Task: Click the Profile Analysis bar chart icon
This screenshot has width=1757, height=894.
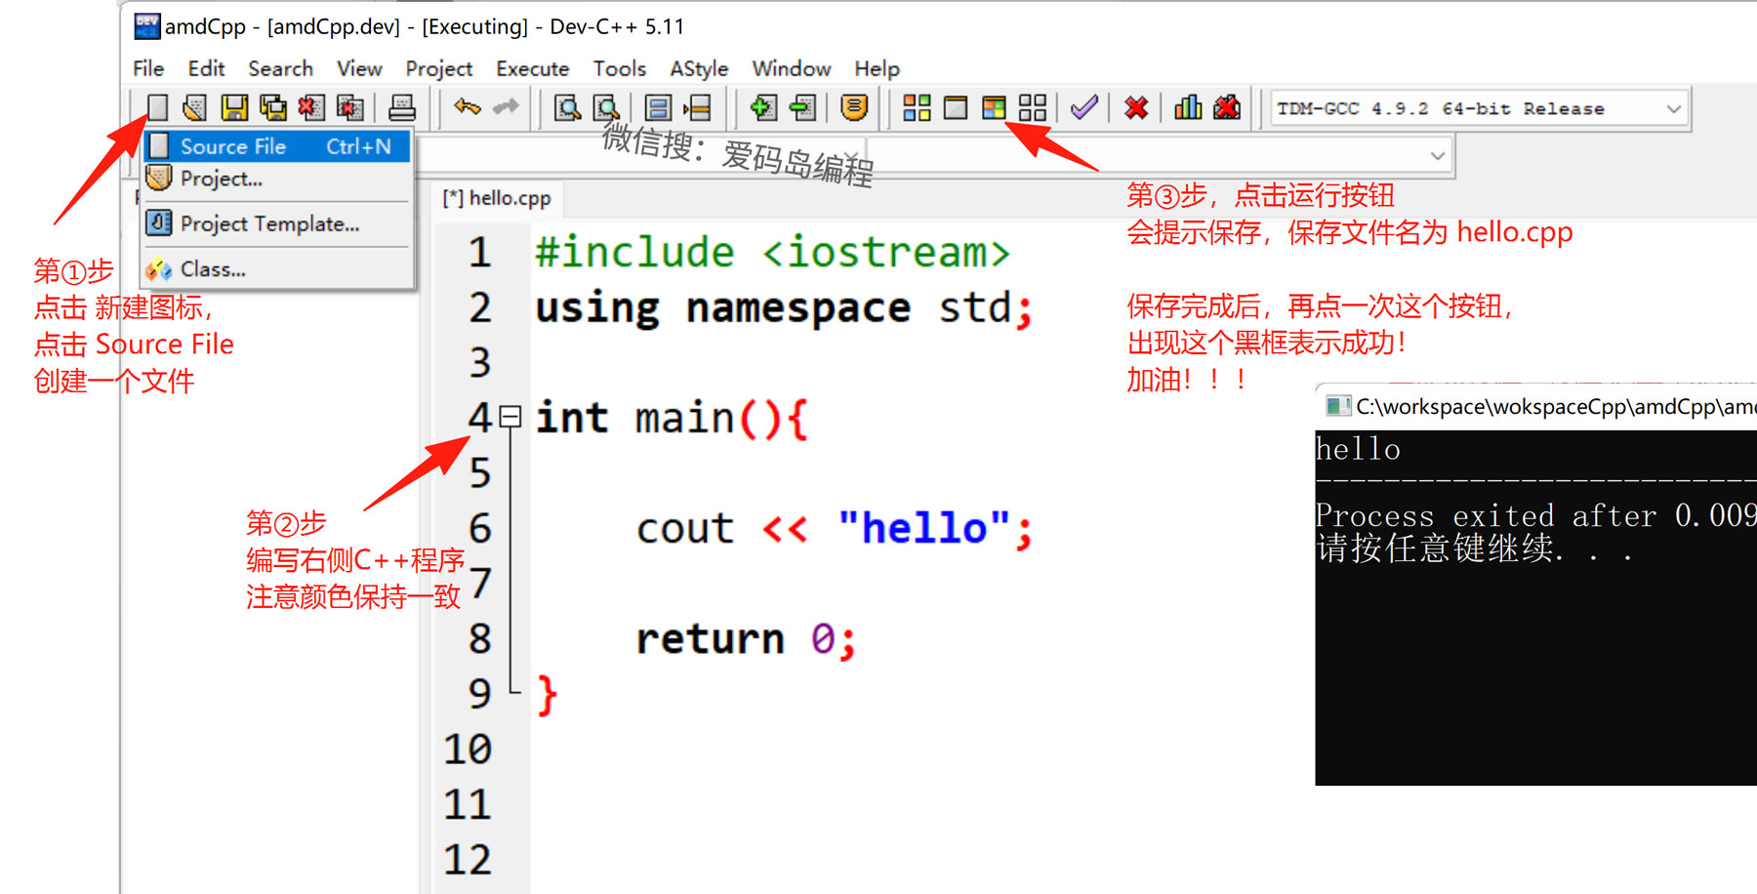Action: (1187, 107)
